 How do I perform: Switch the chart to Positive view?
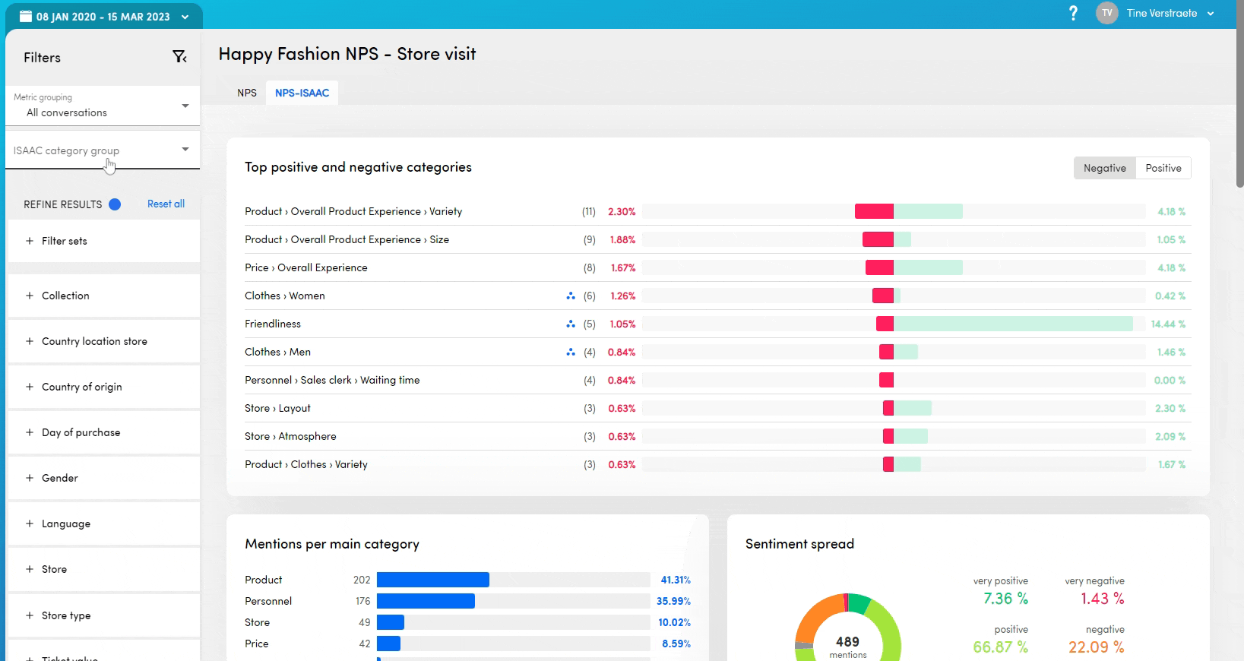(x=1163, y=168)
